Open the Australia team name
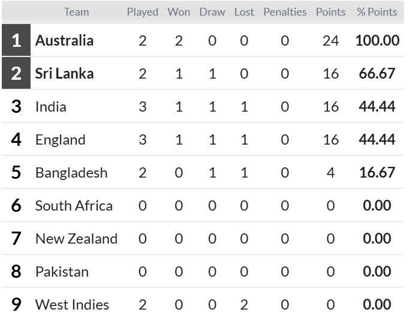 point(64,41)
